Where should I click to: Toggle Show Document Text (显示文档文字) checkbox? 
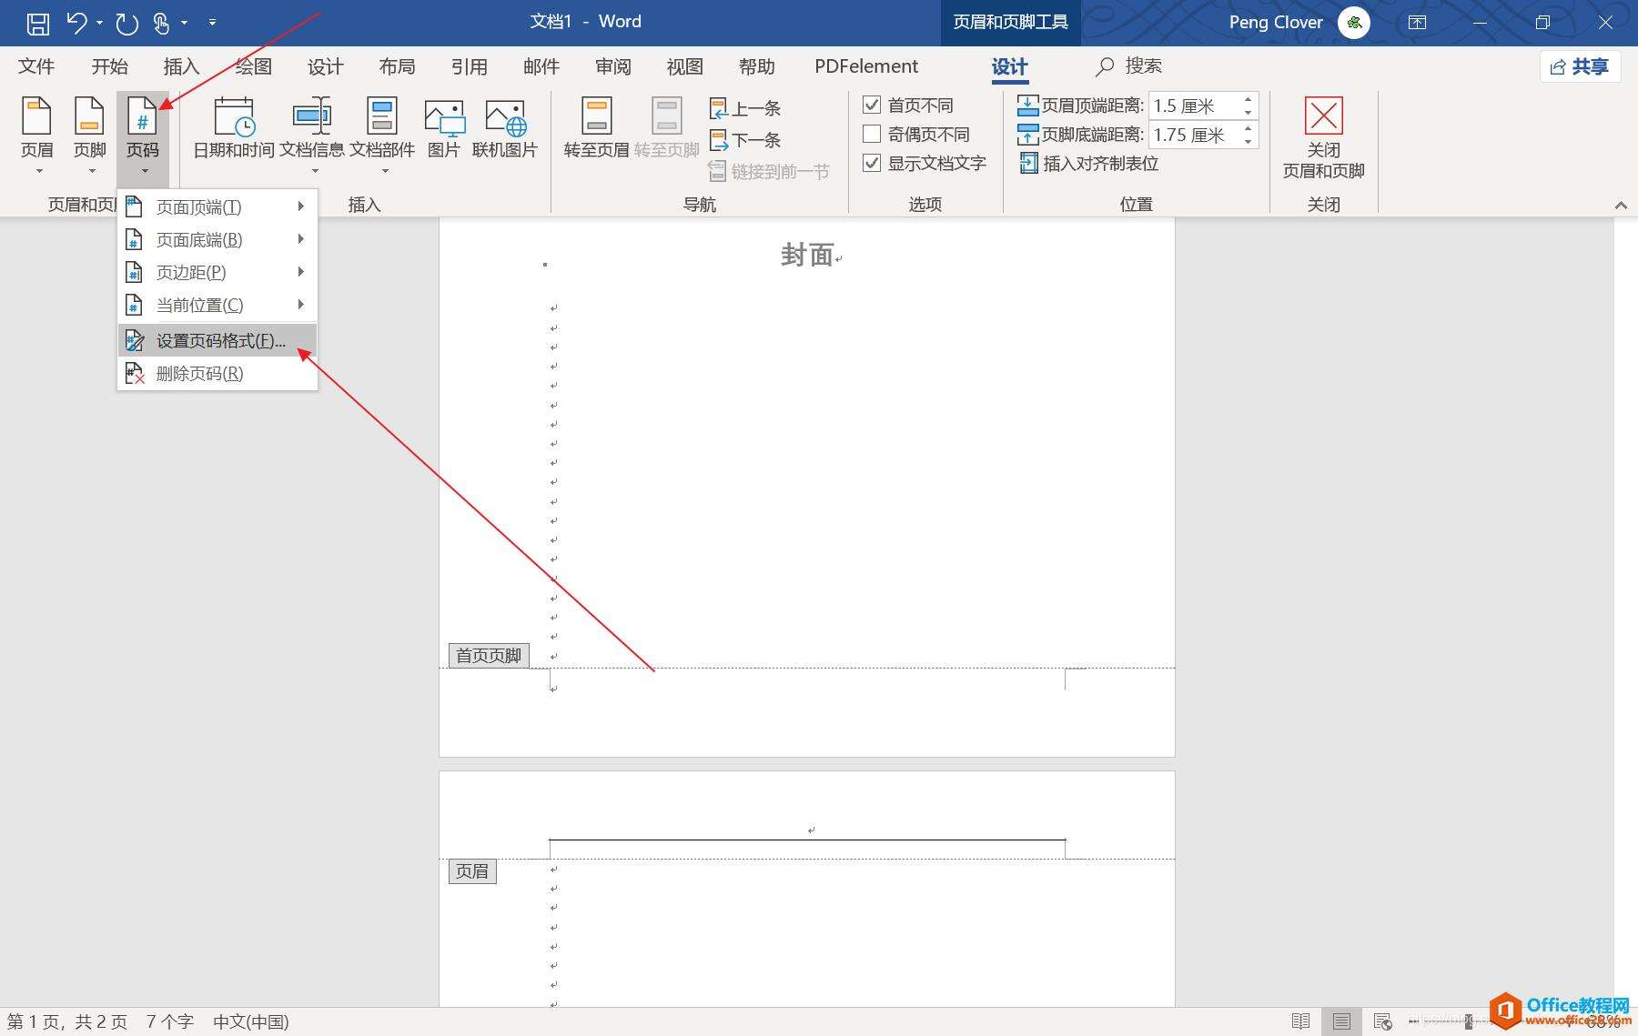872,164
